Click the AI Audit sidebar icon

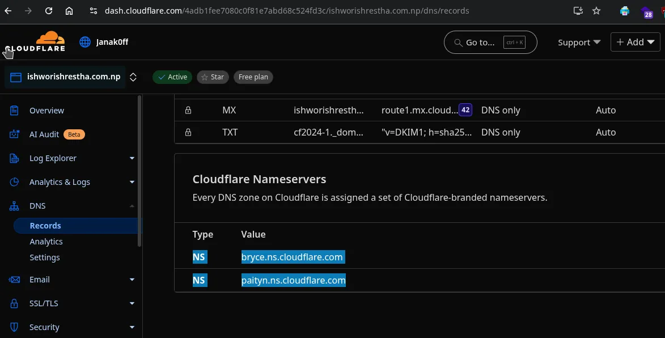click(15, 134)
